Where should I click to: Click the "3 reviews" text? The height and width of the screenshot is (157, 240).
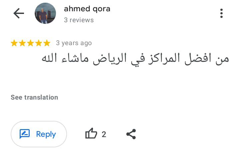pos(79,20)
